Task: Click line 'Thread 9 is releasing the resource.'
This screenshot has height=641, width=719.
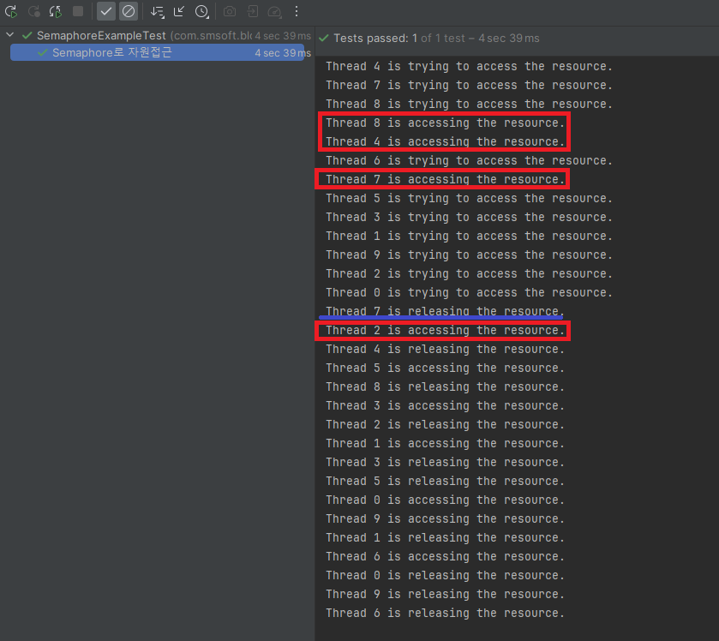Action: point(445,594)
